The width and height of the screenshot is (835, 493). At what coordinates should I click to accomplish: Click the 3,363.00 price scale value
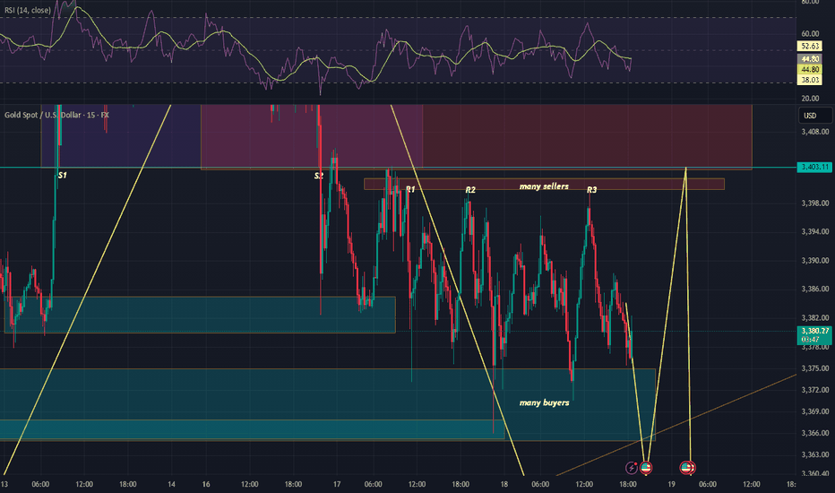pos(814,454)
